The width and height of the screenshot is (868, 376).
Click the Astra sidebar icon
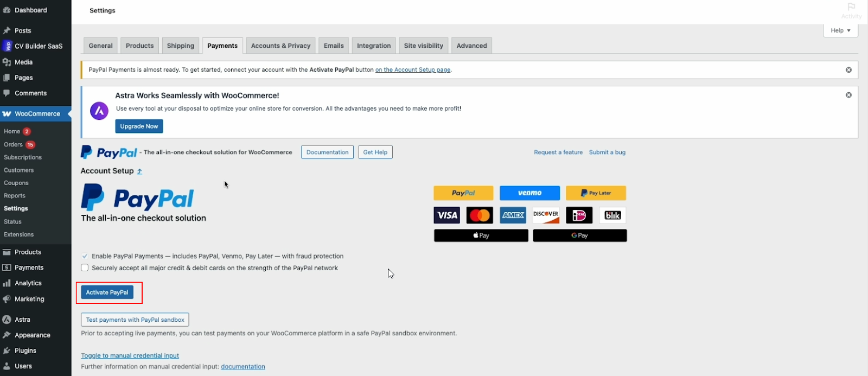pyautogui.click(x=7, y=320)
